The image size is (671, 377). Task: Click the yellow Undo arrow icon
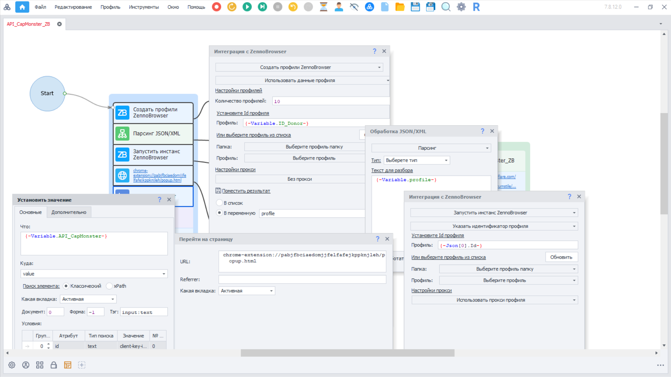pos(293,7)
